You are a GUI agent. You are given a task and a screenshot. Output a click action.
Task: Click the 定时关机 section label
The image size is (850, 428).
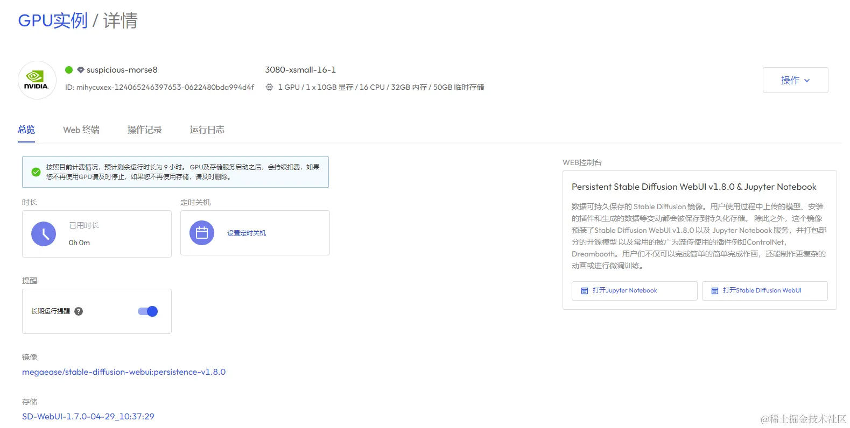[x=195, y=202]
